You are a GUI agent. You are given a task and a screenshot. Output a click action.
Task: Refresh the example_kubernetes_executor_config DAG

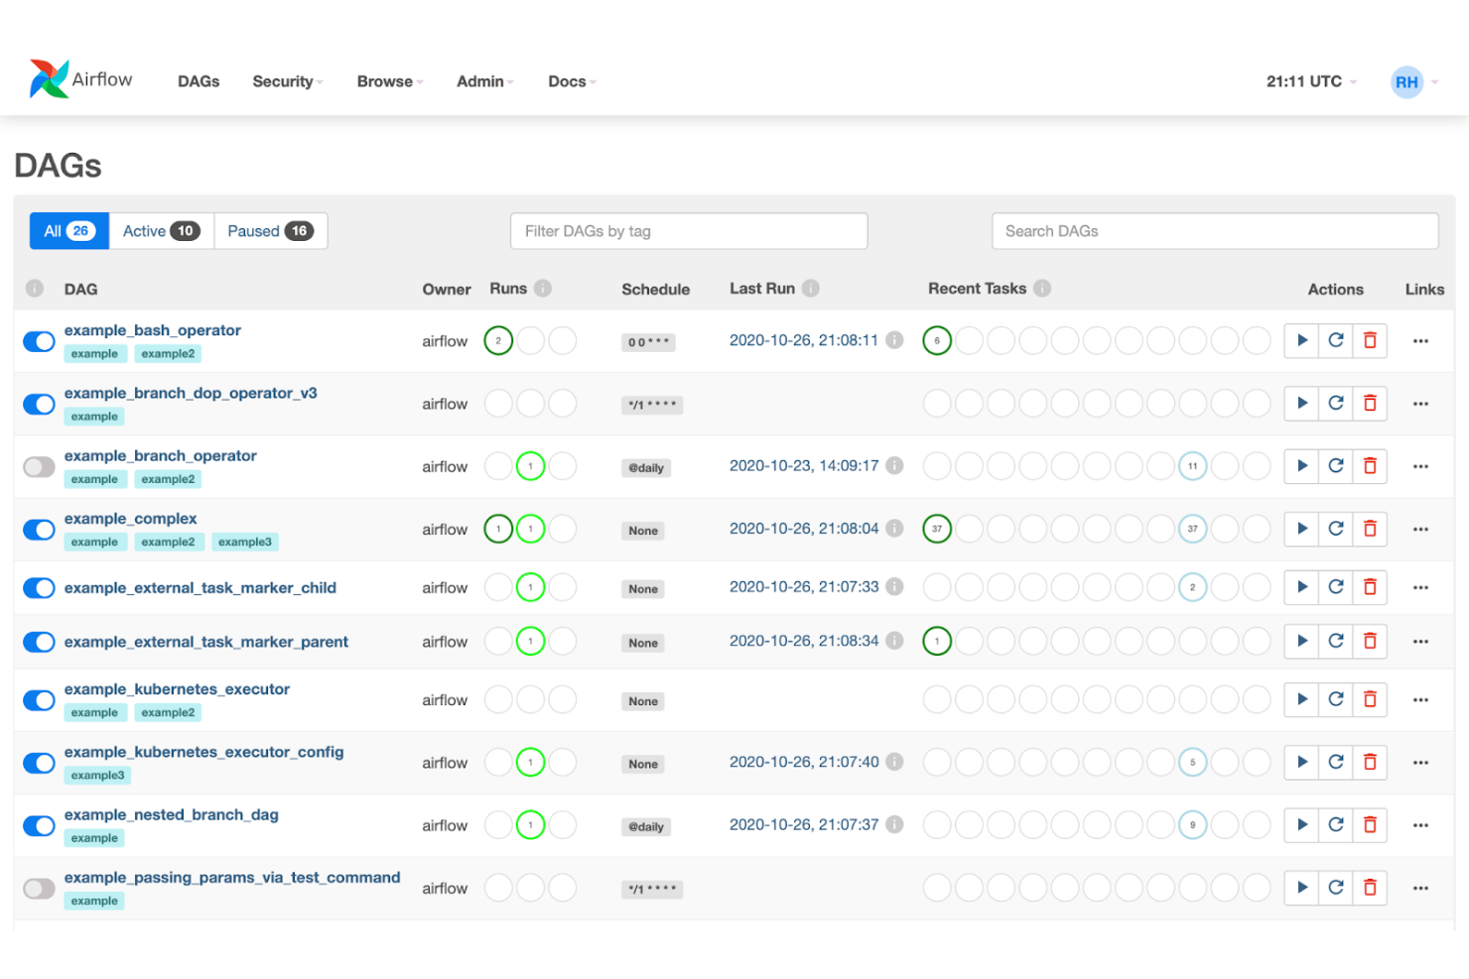1336,762
